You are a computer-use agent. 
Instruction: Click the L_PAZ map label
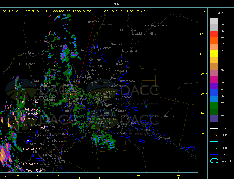(193, 149)
